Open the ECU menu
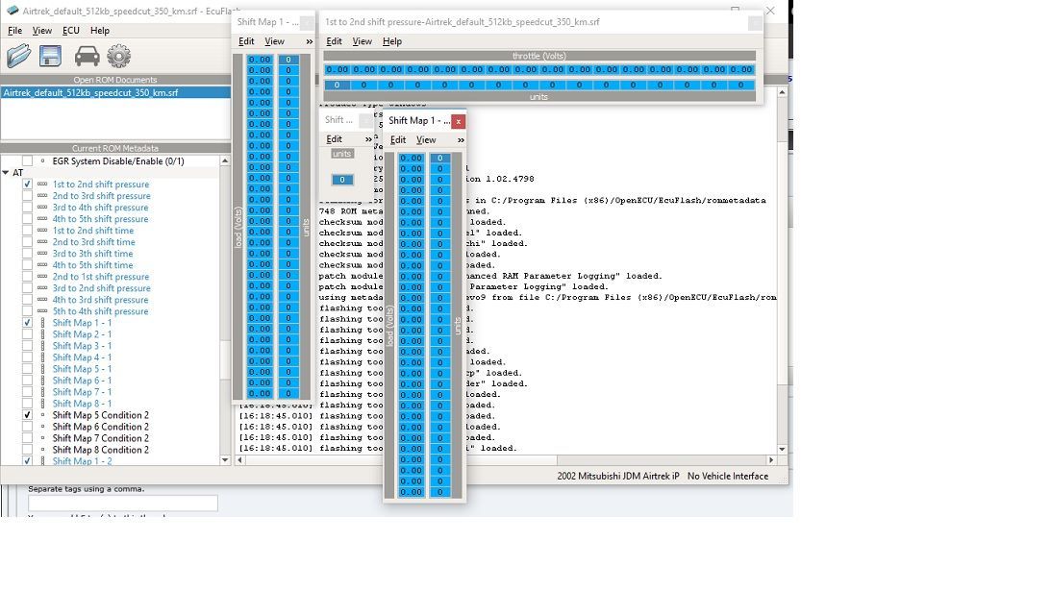Viewport: 1051px width, 591px height. point(71,31)
